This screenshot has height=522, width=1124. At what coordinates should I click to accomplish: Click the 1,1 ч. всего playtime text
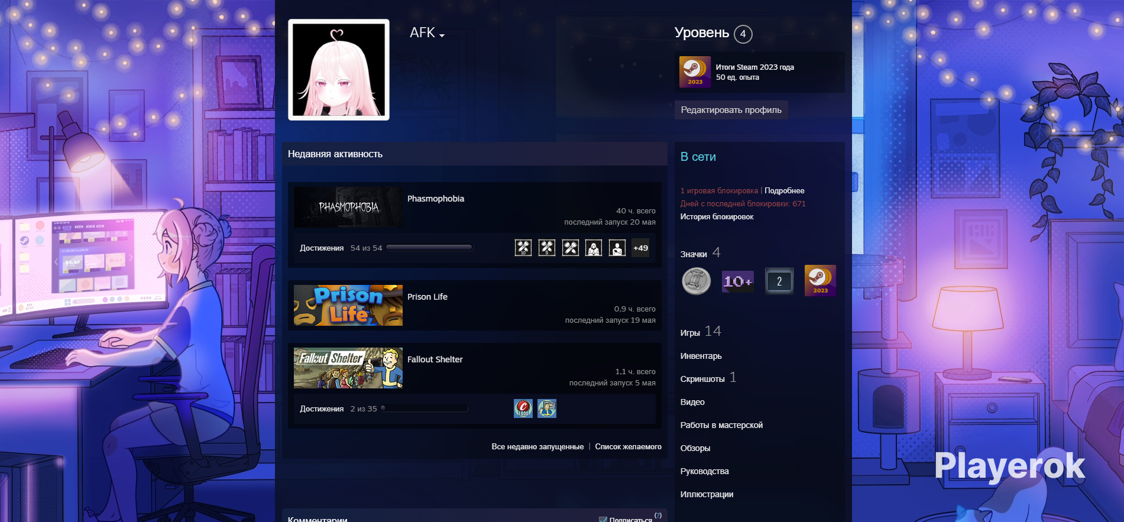635,371
